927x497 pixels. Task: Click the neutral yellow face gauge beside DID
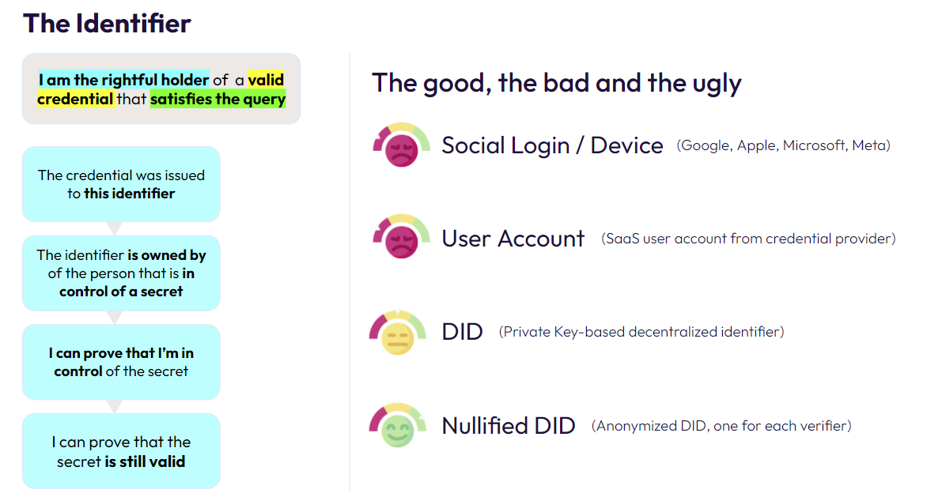point(397,333)
